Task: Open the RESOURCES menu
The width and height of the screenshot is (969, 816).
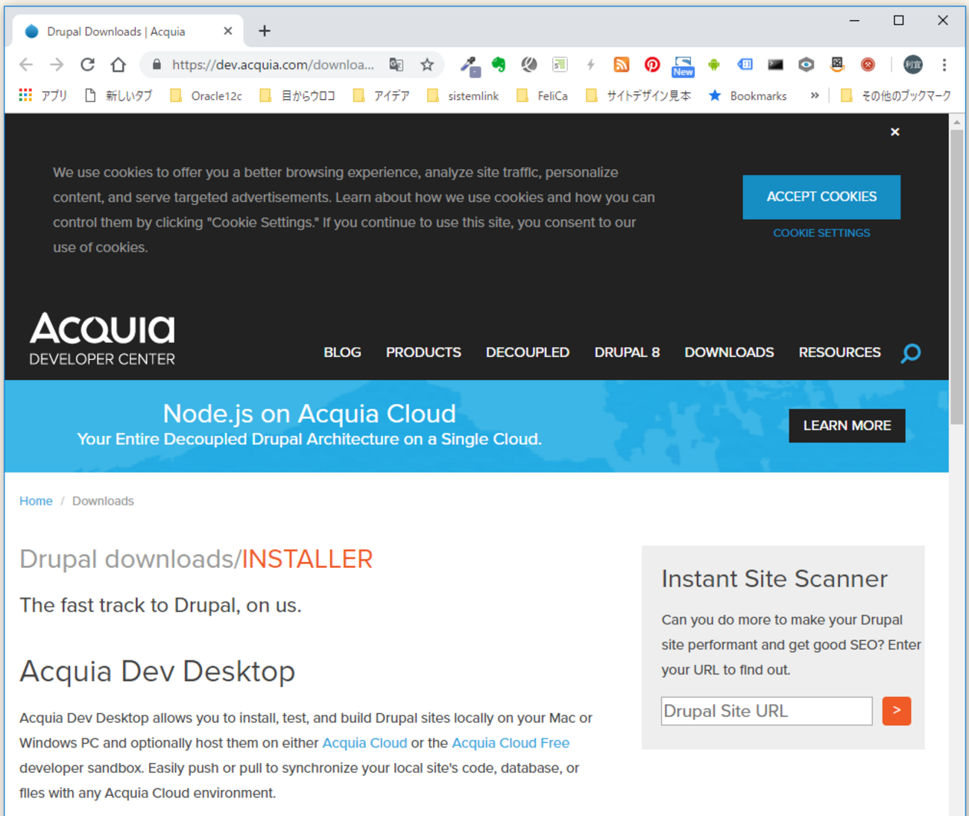Action: 839,352
